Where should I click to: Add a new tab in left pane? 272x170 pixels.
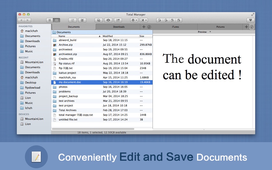[144, 27]
